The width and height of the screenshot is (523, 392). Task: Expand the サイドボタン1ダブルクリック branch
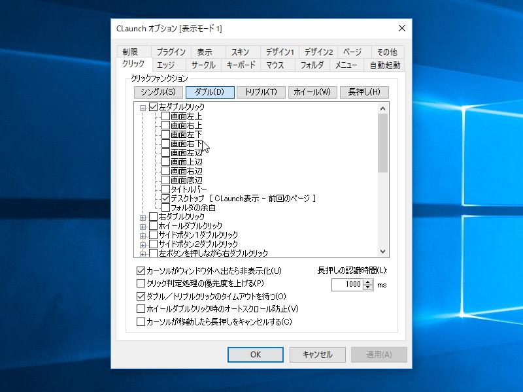point(143,236)
